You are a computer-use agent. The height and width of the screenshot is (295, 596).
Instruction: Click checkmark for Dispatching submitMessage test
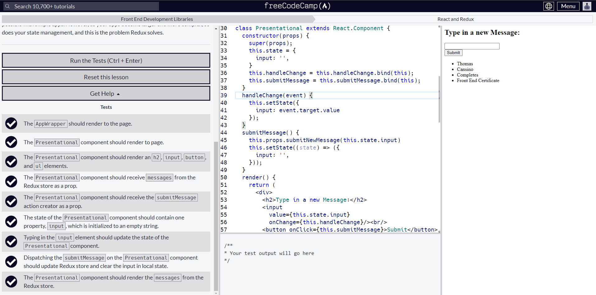click(x=11, y=262)
